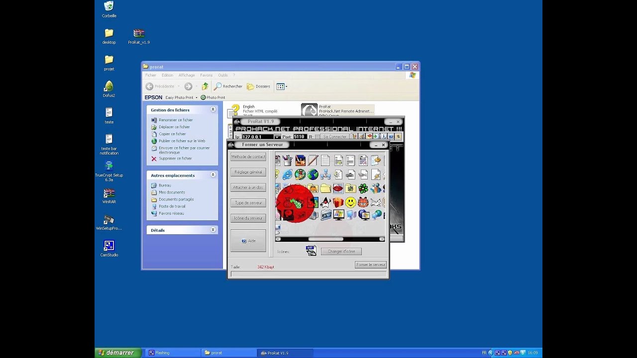The width and height of the screenshot is (637, 358).
Task: Pick the notepad with pencil icon
Action: 313,161
